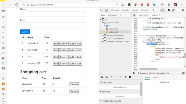
Task: Open the DevTools customize menu
Action: click(x=178, y=10)
